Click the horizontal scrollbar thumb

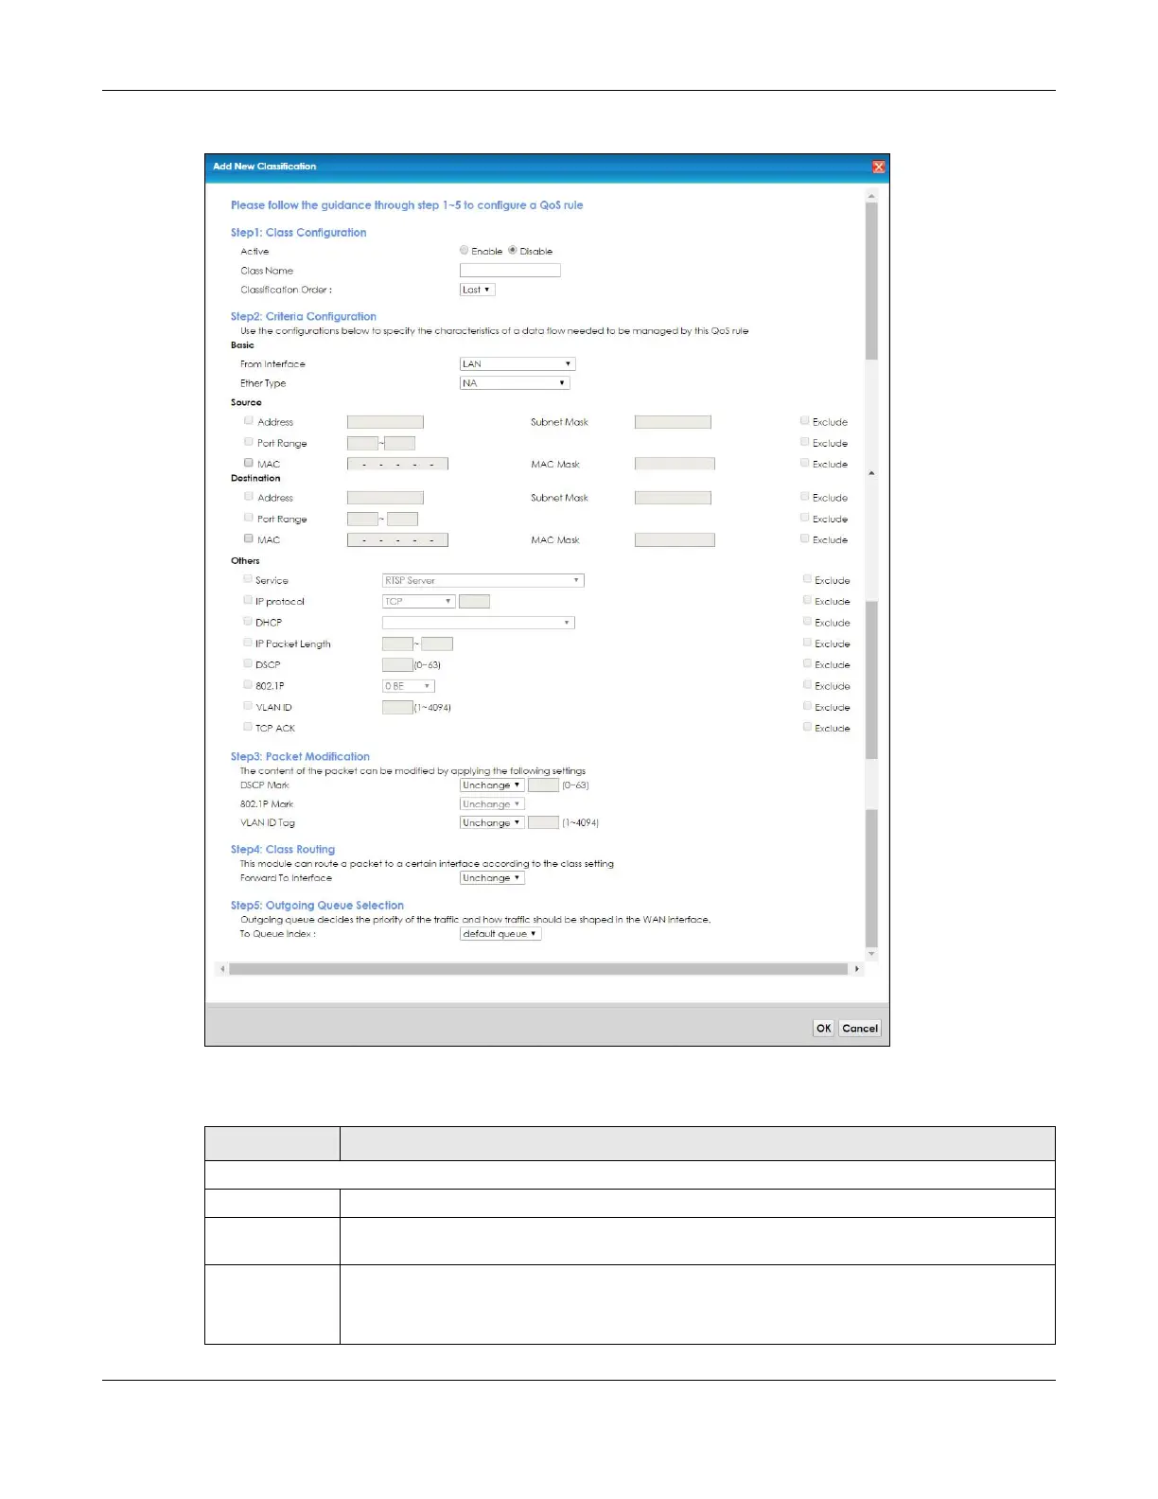(538, 969)
